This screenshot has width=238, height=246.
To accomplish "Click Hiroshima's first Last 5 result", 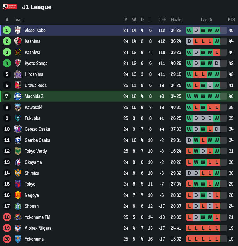I will tap(189, 74).
